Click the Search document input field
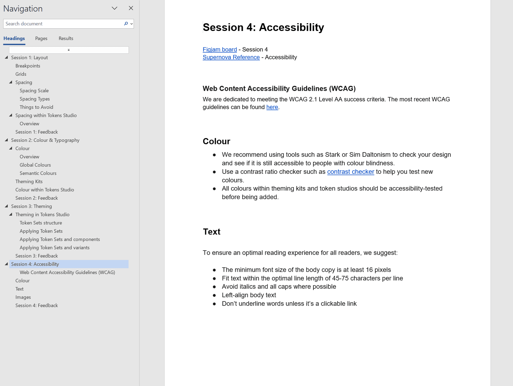Image resolution: width=513 pixels, height=386 pixels. (x=63, y=24)
